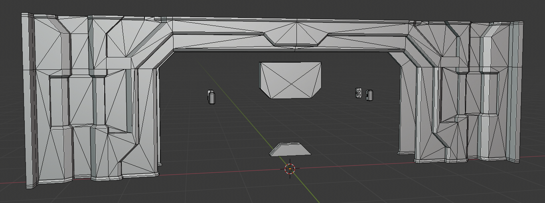Select the small capsule object left of center

tap(211, 97)
